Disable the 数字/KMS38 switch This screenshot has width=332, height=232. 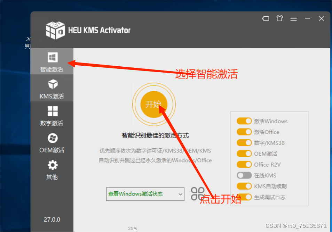click(x=244, y=143)
